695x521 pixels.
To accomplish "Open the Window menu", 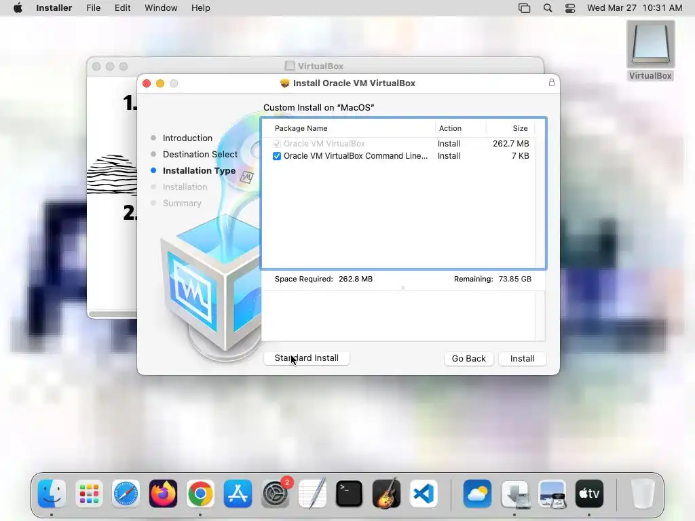I will (x=161, y=8).
